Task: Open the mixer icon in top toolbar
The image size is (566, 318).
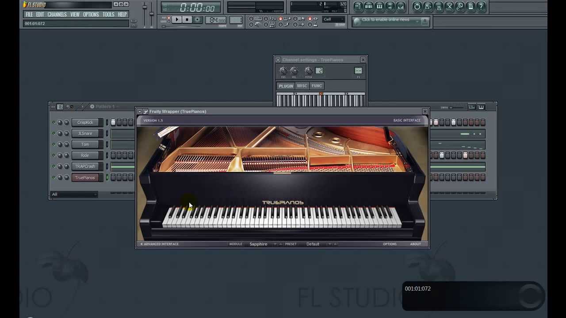Action: [x=401, y=7]
